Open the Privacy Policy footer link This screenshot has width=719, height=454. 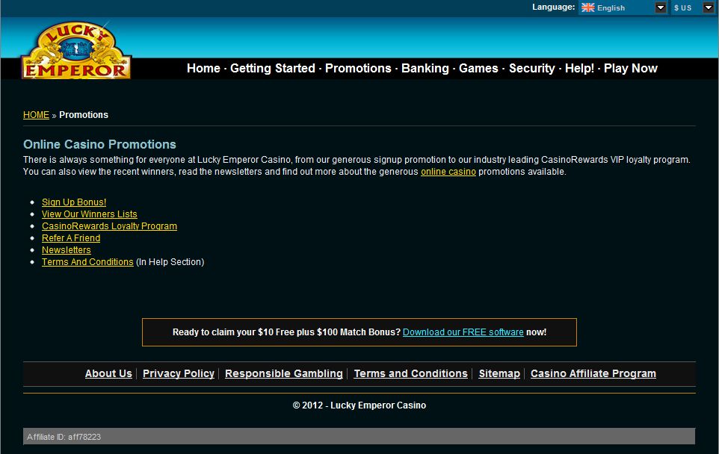click(179, 373)
